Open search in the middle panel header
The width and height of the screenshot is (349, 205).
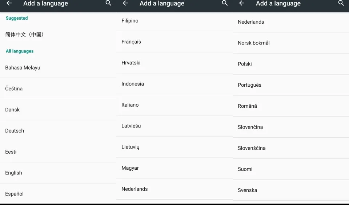click(225, 3)
